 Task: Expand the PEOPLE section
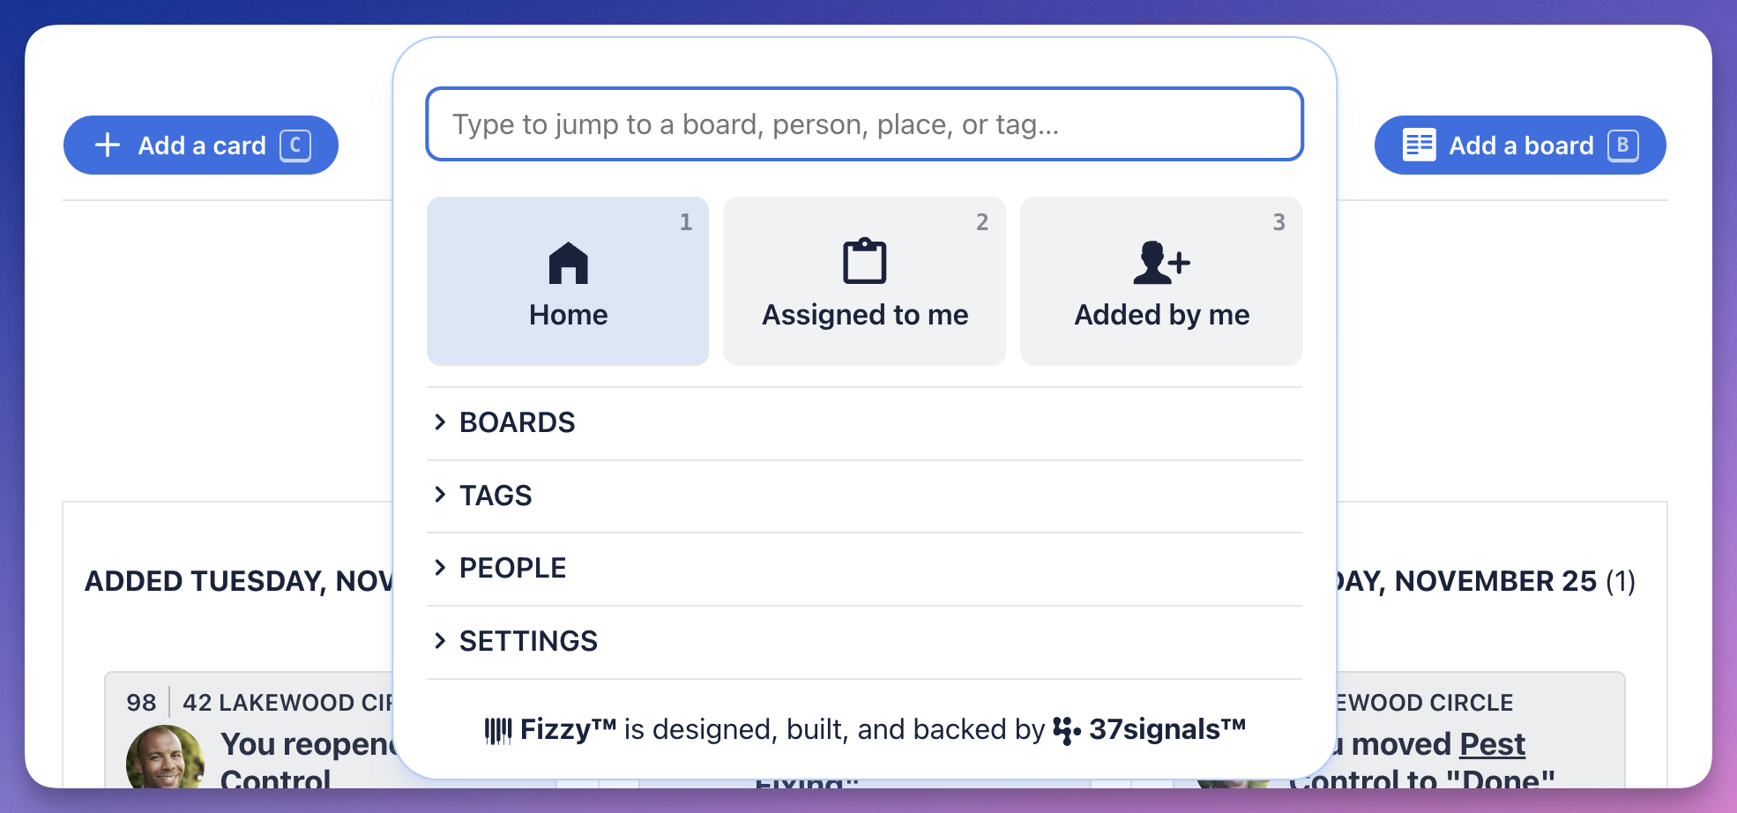[511, 568]
